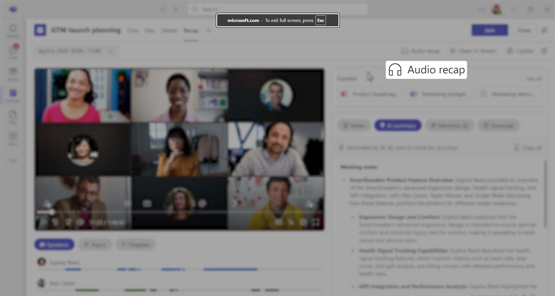The width and height of the screenshot is (555, 296).
Task: Click the See all content link
Action: (x=534, y=79)
